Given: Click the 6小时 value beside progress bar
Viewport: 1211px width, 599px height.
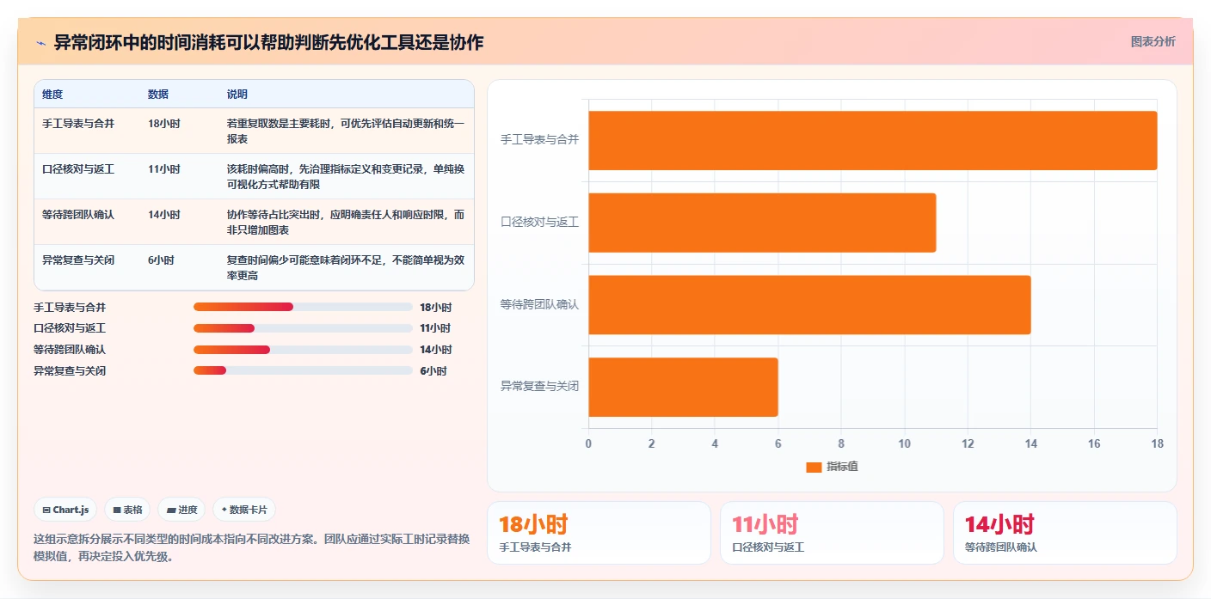Looking at the screenshot, I should coord(433,371).
